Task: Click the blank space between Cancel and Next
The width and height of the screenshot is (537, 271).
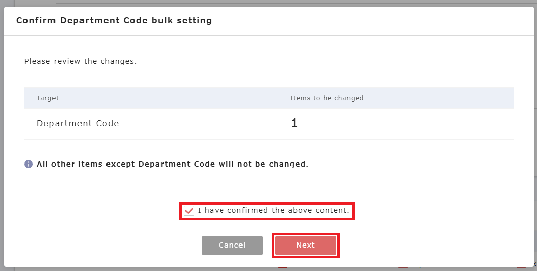Action: [x=267, y=245]
